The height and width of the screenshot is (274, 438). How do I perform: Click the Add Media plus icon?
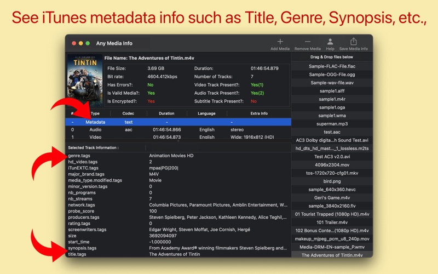[x=280, y=42]
